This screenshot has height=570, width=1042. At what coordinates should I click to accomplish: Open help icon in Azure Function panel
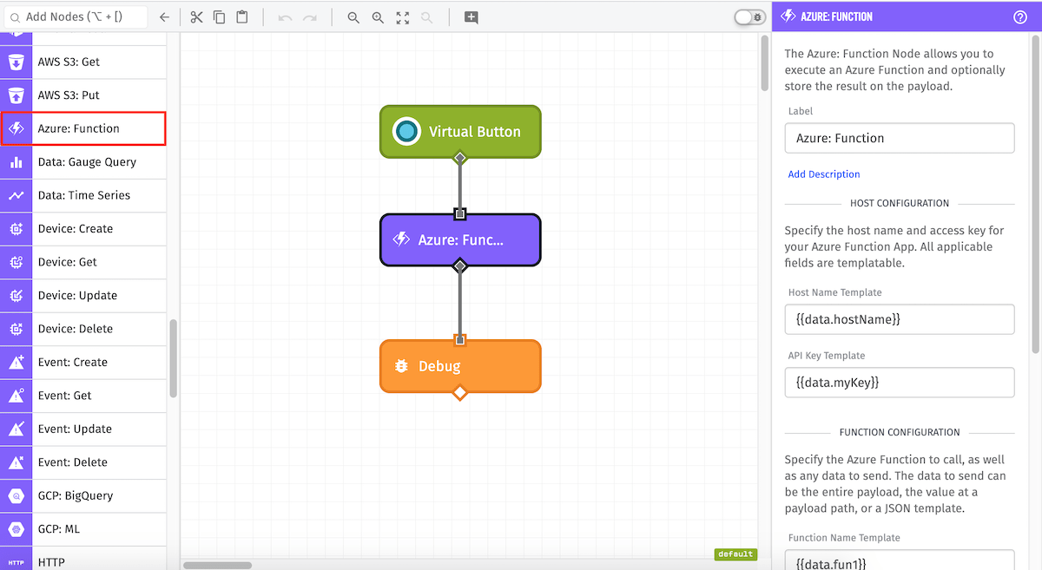tap(1020, 16)
